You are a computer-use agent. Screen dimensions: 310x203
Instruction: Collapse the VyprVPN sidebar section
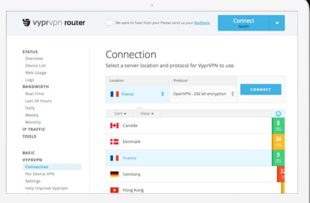click(32, 160)
